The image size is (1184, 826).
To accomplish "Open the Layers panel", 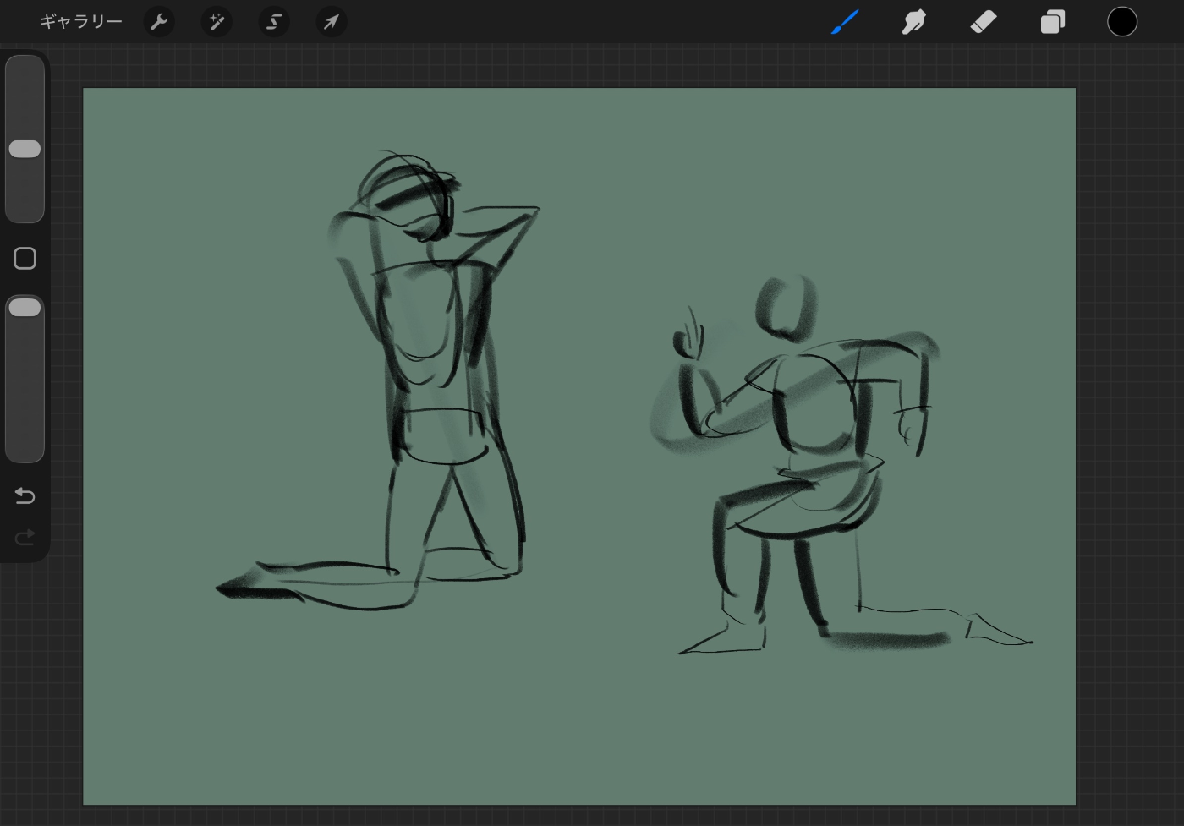I will [x=1053, y=22].
